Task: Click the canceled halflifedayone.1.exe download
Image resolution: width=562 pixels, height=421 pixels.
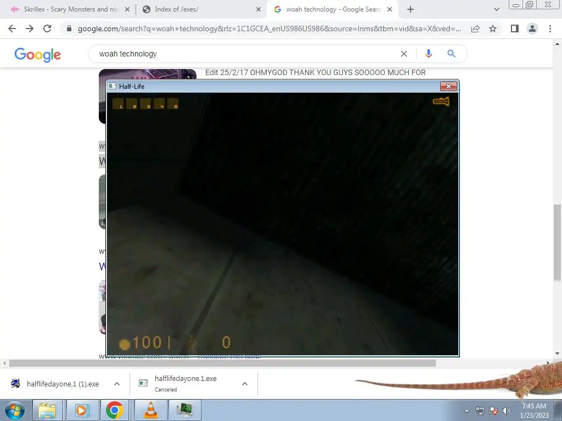Action: click(187, 383)
